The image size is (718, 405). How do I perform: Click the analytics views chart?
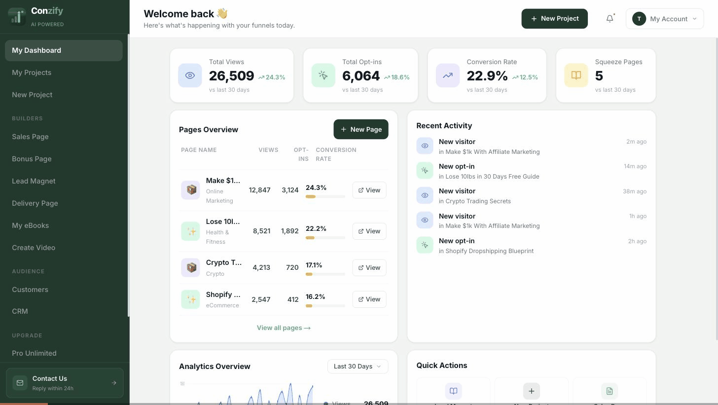click(x=247, y=393)
